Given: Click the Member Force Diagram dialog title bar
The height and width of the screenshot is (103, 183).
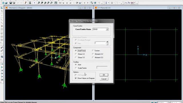Looking at the screenshot, I should click(91, 21).
